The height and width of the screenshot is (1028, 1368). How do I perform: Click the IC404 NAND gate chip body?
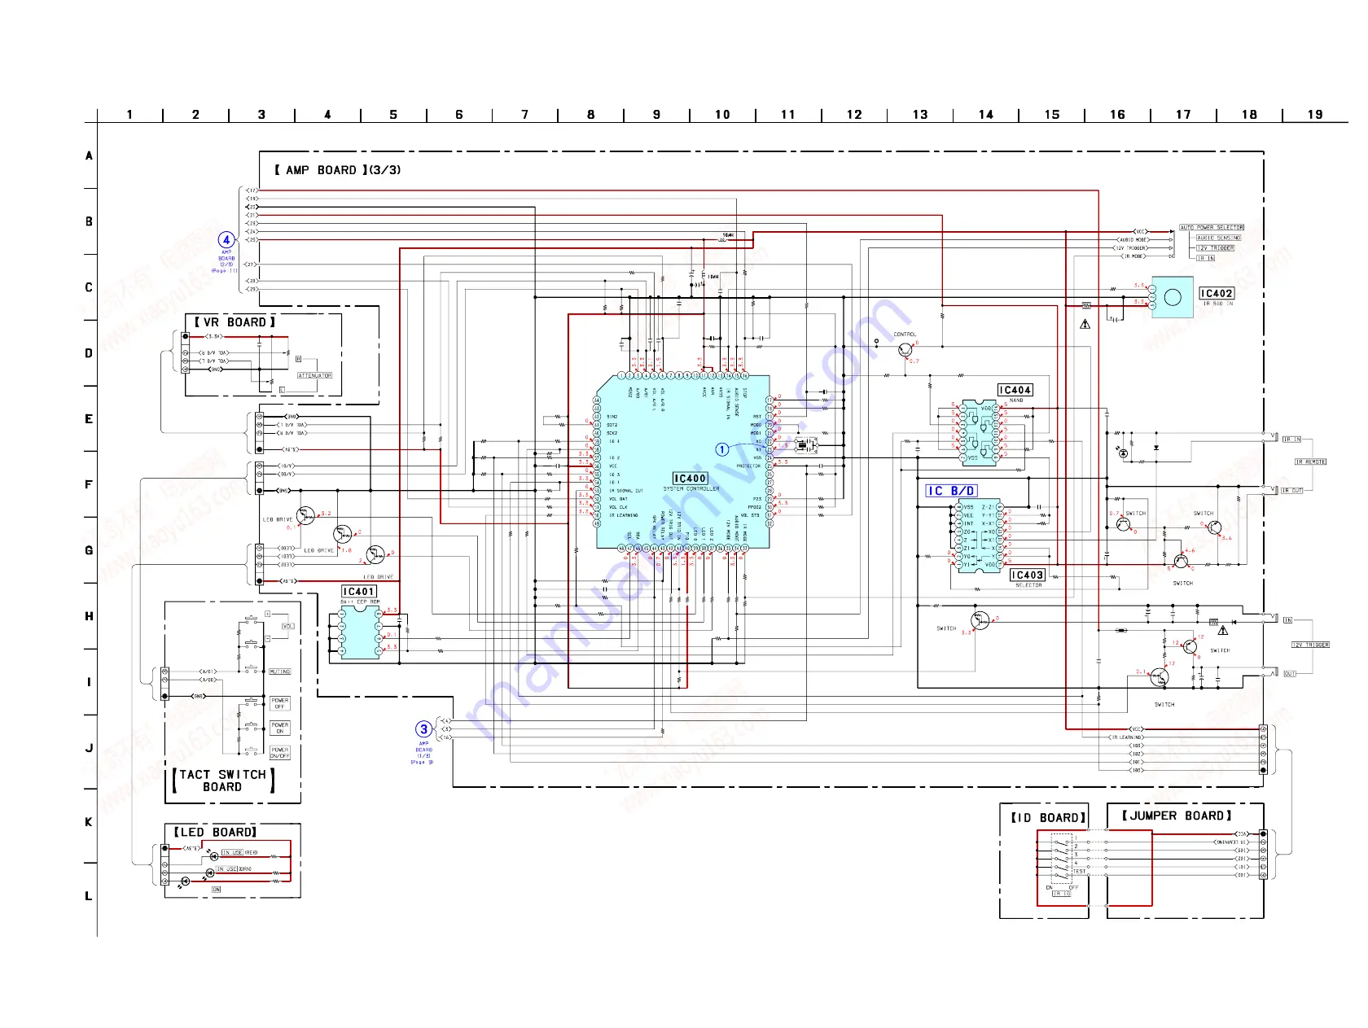(x=980, y=432)
